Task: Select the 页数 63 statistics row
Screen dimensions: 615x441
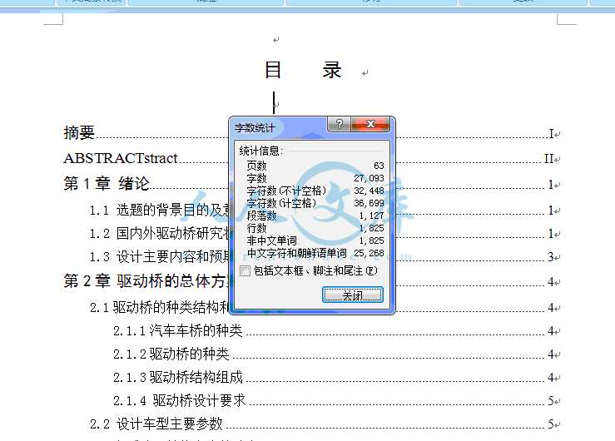Action: click(315, 166)
